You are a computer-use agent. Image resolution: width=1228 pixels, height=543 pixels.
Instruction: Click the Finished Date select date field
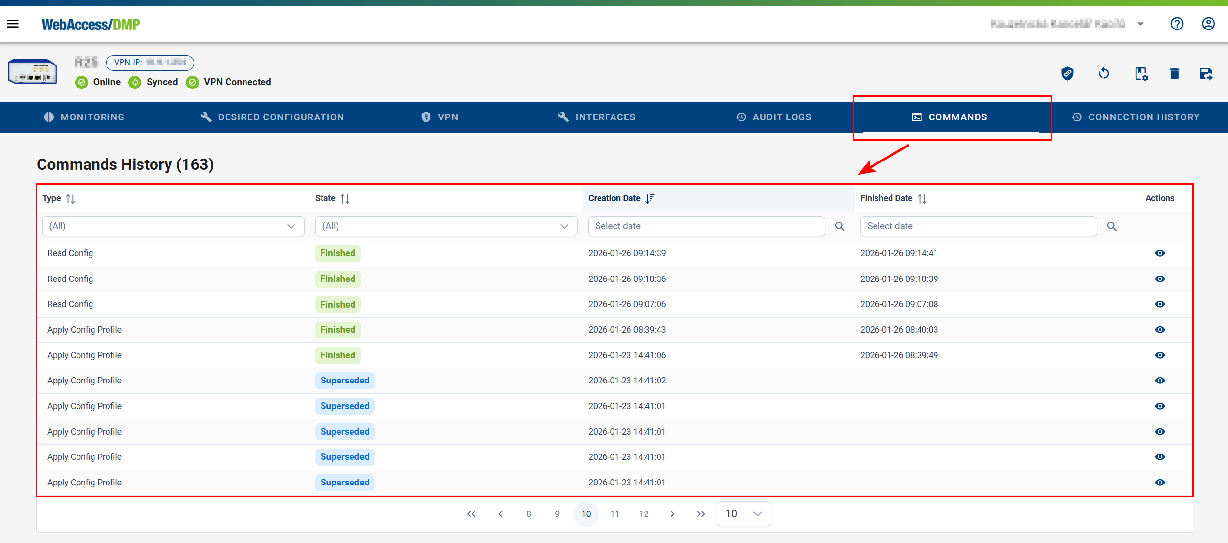pyautogui.click(x=978, y=226)
